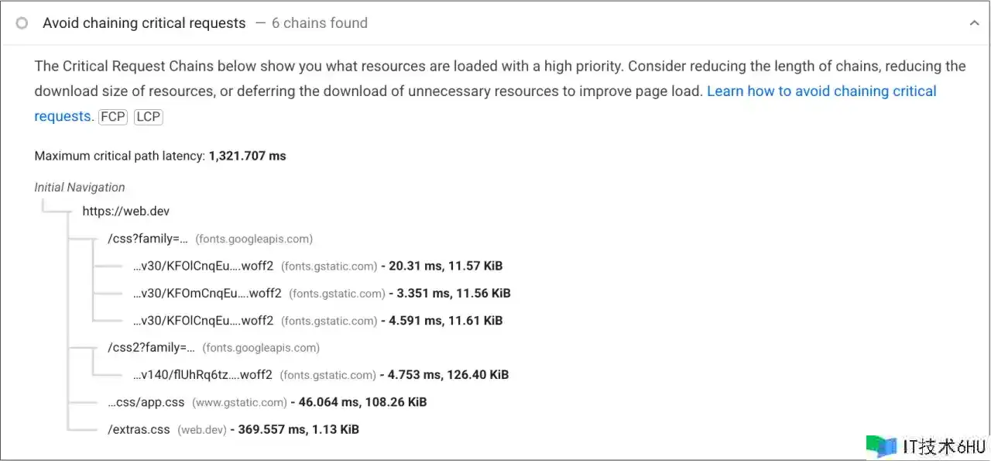Select the css/app.css request entry
Viewport: 991px width, 461px height.
pyautogui.click(x=146, y=402)
